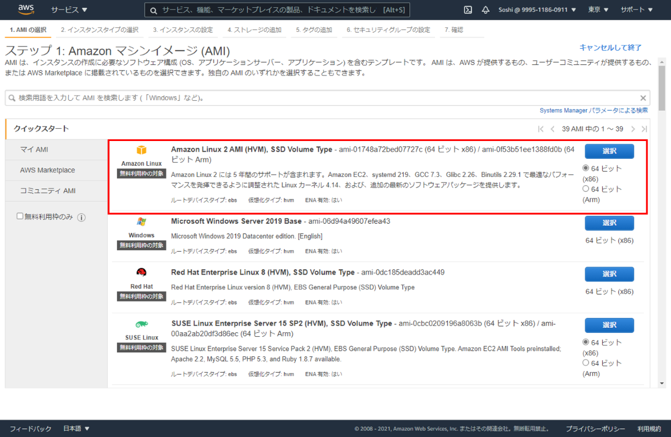Switch to 6. セキュリティグループの設定 tab
671x437 pixels.
(x=389, y=30)
